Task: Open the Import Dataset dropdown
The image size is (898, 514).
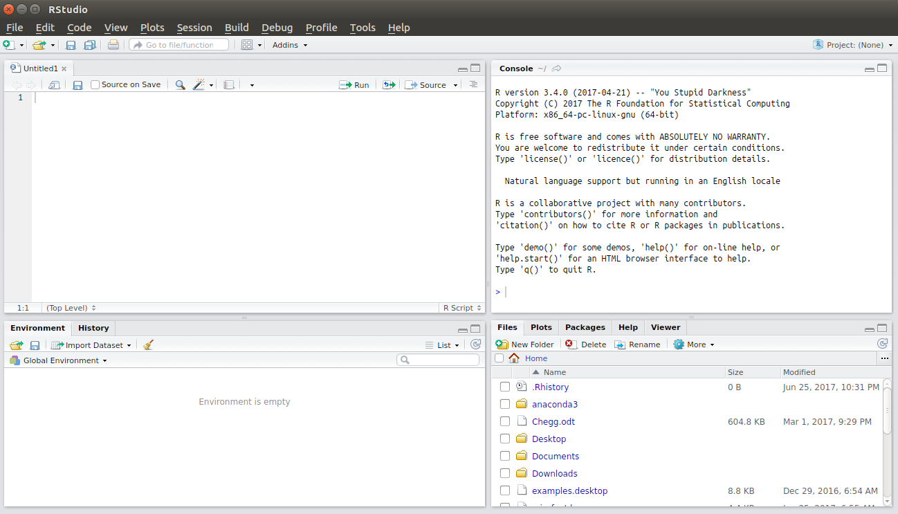Action: pos(91,345)
